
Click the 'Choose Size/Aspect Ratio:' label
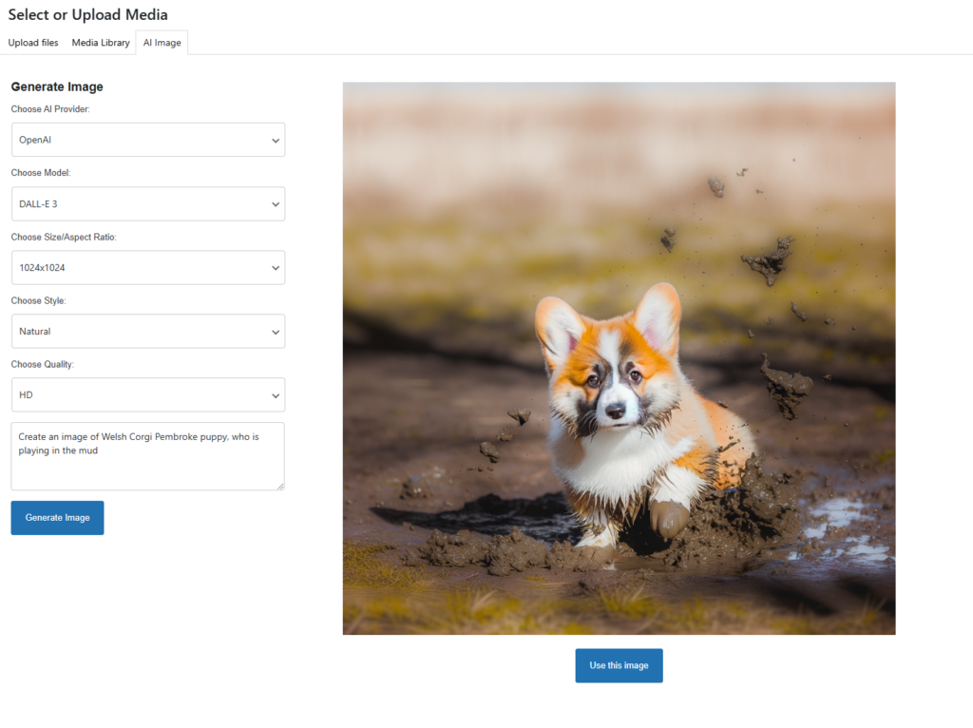pyautogui.click(x=64, y=237)
